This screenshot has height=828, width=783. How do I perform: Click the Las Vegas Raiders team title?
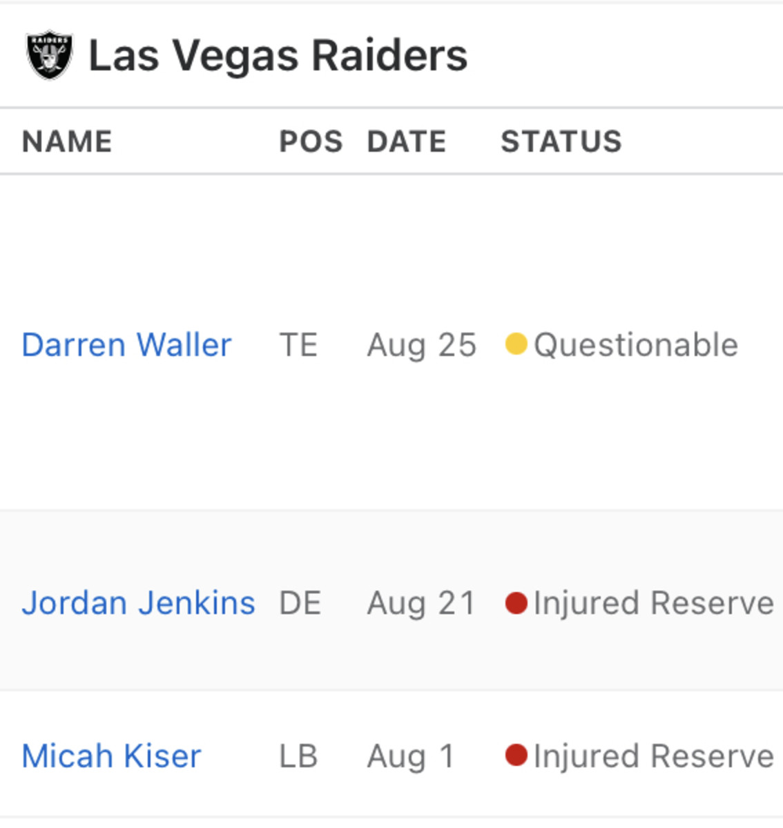pyautogui.click(x=278, y=55)
